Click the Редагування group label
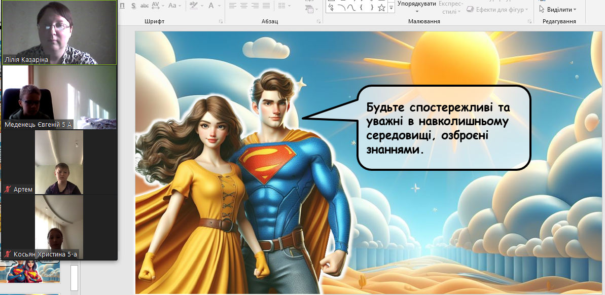The height and width of the screenshot is (295, 605). click(559, 22)
